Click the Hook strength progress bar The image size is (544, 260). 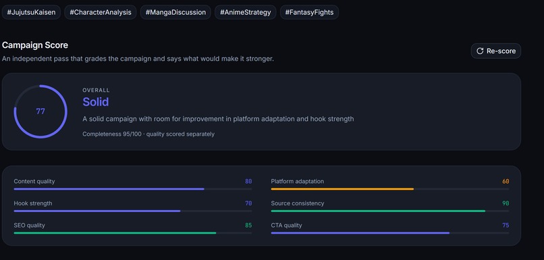point(133,211)
